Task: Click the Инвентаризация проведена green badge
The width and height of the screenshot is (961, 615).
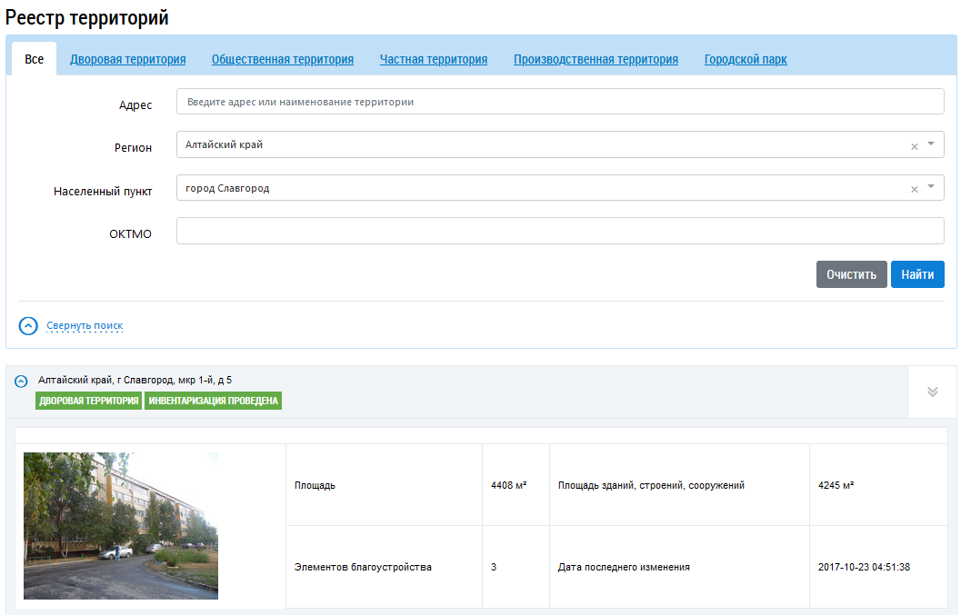Action: coord(213,401)
